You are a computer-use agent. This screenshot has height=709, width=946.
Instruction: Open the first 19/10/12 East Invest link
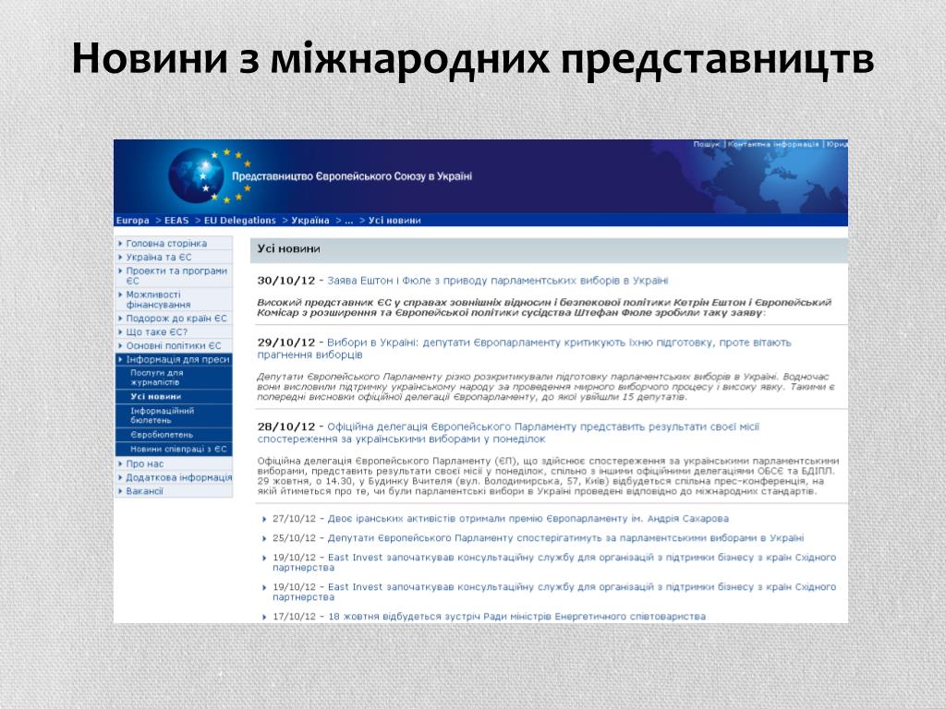coord(554,562)
